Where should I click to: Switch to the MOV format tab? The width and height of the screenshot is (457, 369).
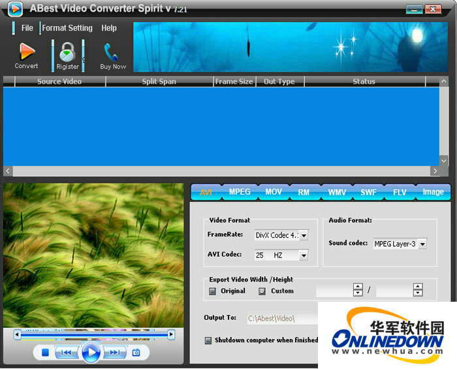click(274, 192)
